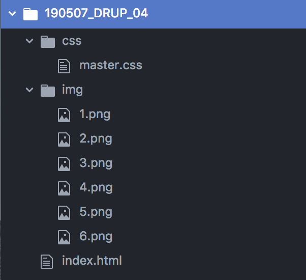This screenshot has height=280, width=306.
Task: Click the index.html file icon
Action: 47,262
